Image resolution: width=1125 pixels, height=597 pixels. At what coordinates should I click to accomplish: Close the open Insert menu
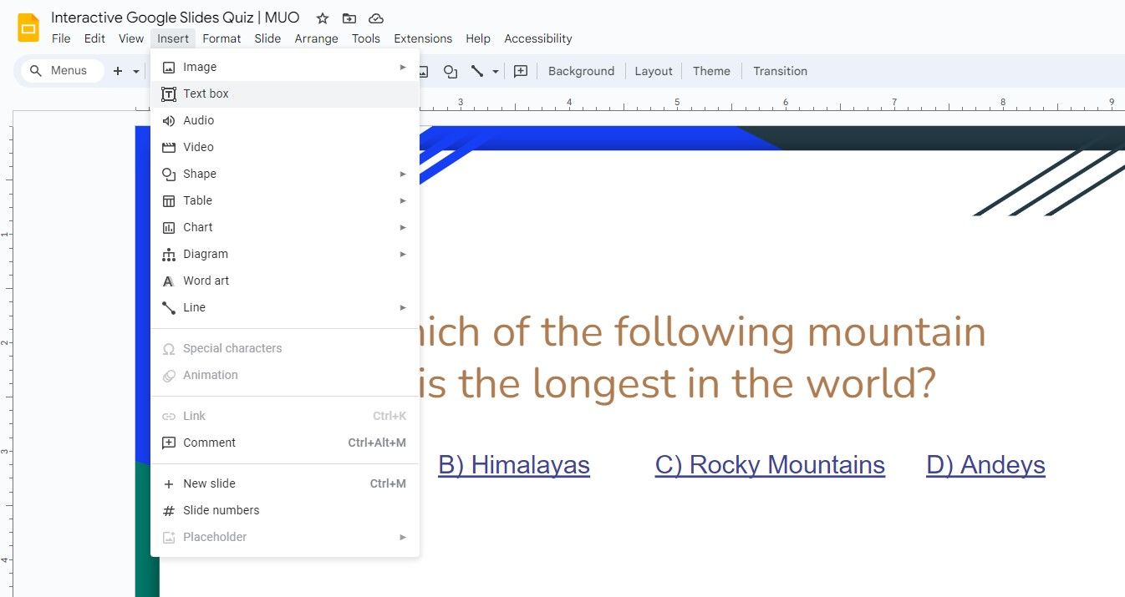pos(173,38)
